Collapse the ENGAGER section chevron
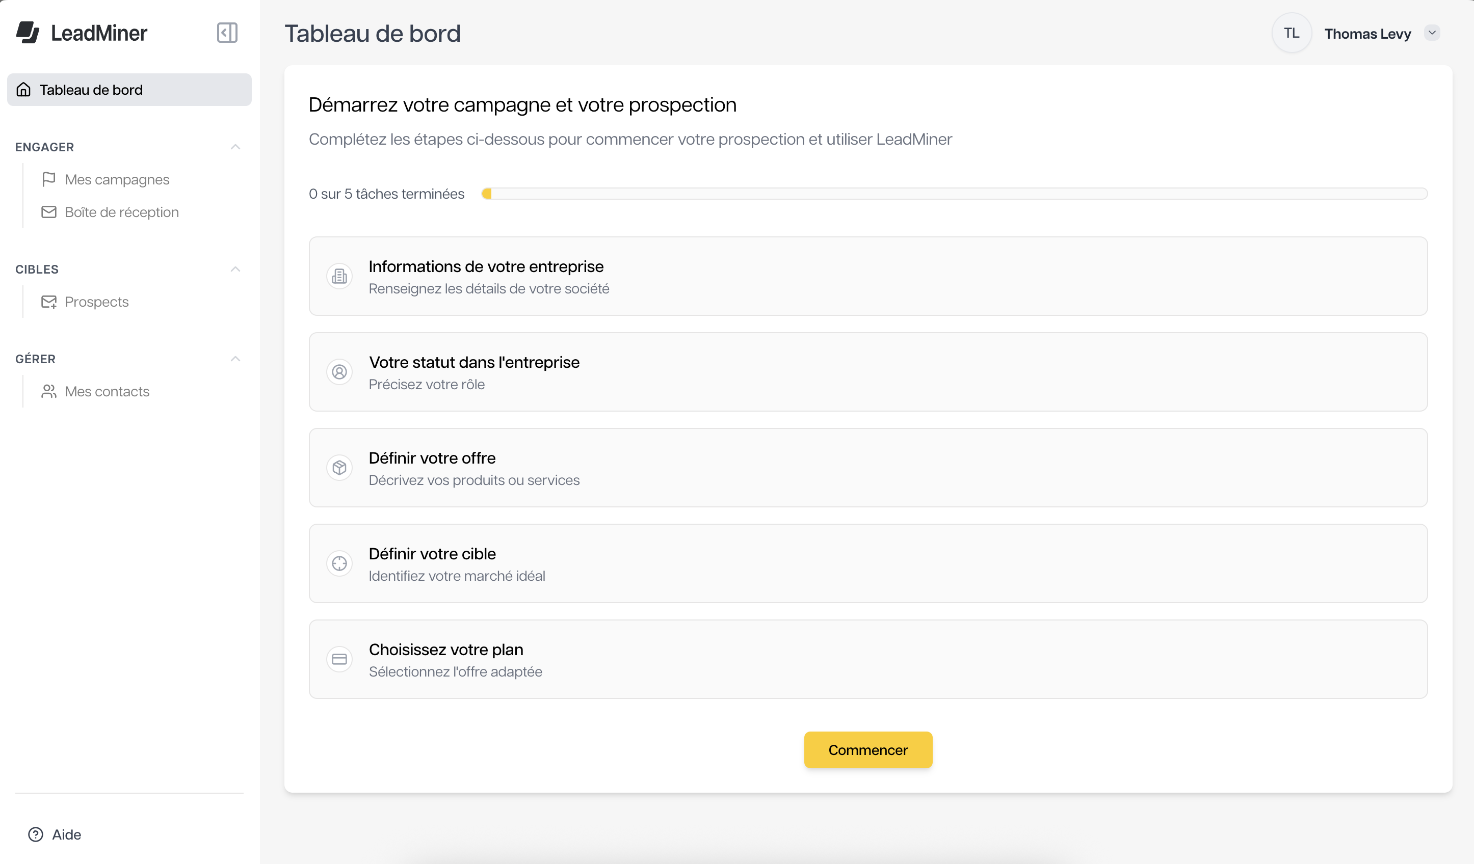1474x864 pixels. [x=235, y=147]
